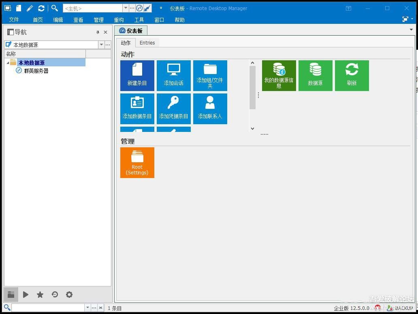The width and height of the screenshot is (418, 314).
Task: Click the 添加会话 (Add Session) tile
Action: tap(173, 76)
